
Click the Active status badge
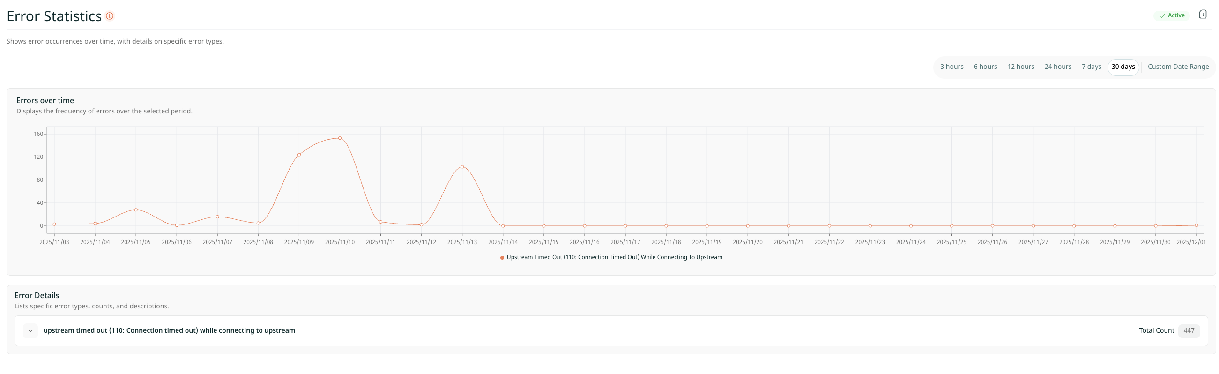(x=1171, y=15)
